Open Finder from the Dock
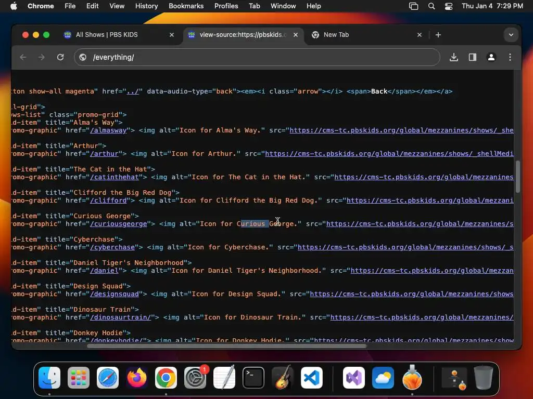Image resolution: width=533 pixels, height=399 pixels. click(49, 378)
